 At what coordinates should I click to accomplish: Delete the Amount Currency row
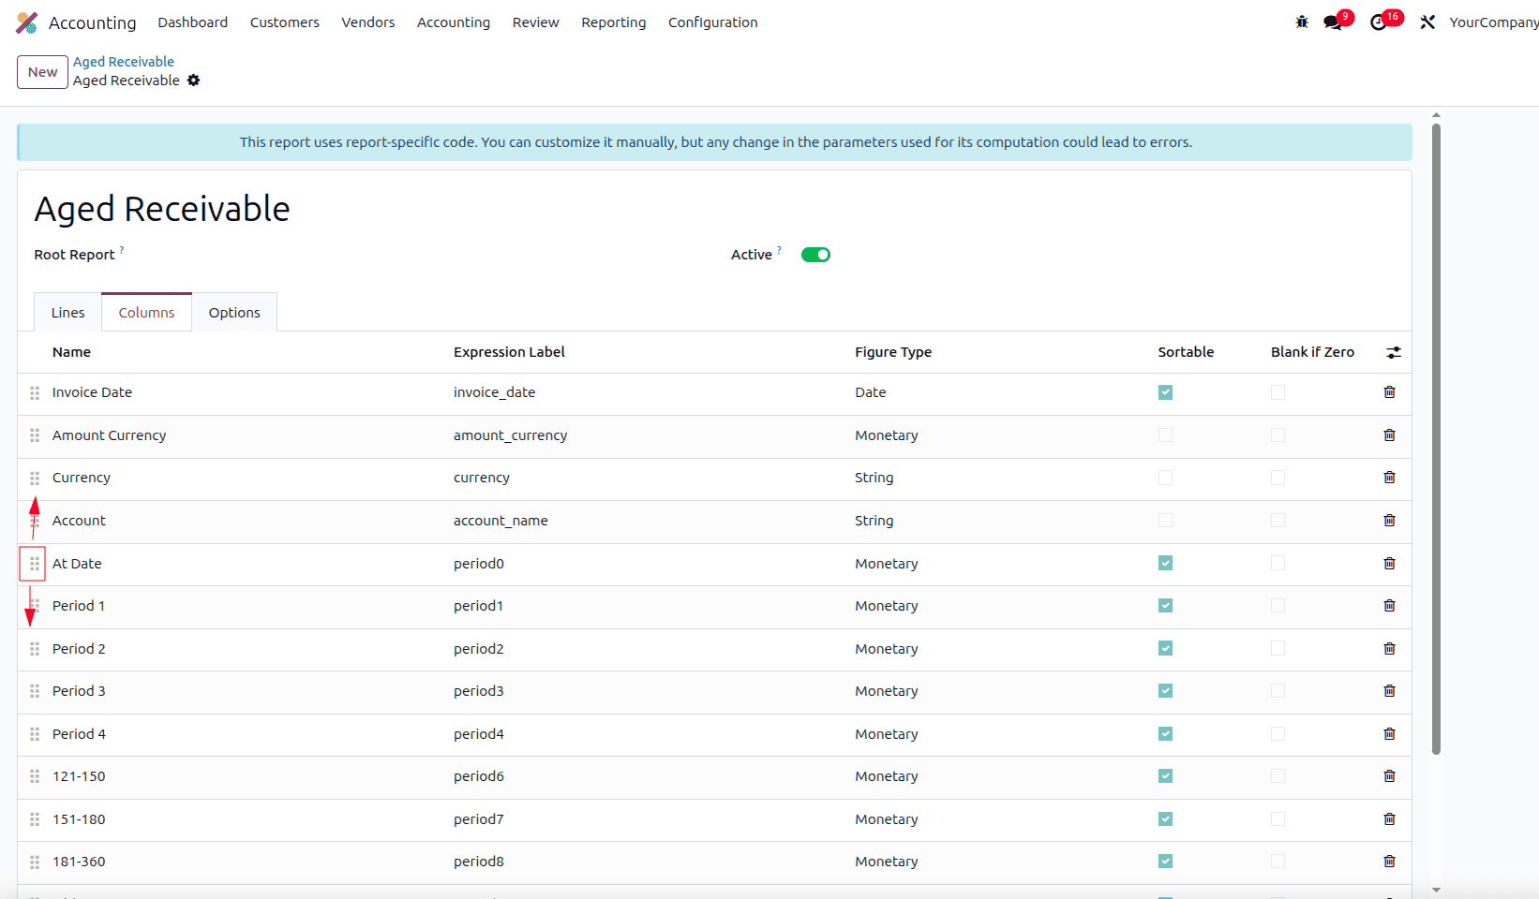1389,435
